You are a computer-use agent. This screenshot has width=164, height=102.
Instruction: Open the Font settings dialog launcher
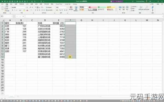click(33, 13)
